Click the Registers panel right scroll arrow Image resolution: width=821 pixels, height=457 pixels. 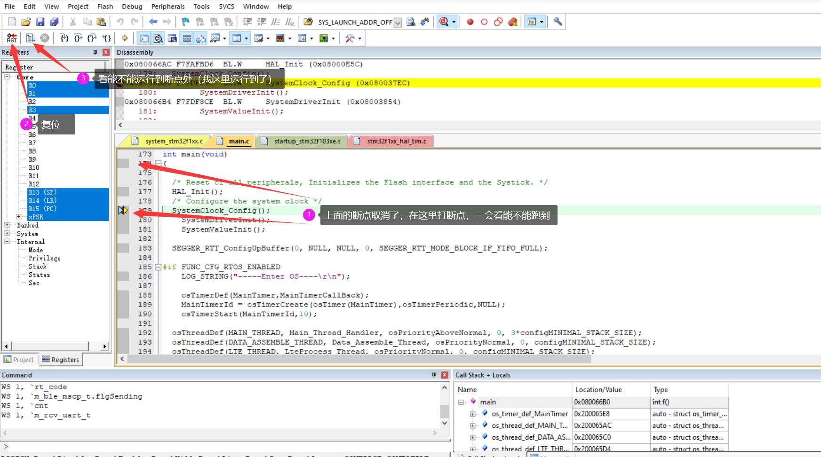[104, 346]
